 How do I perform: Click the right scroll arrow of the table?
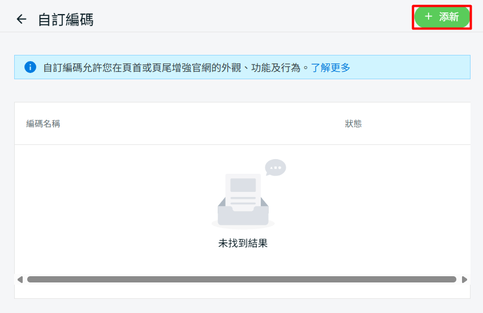click(464, 279)
